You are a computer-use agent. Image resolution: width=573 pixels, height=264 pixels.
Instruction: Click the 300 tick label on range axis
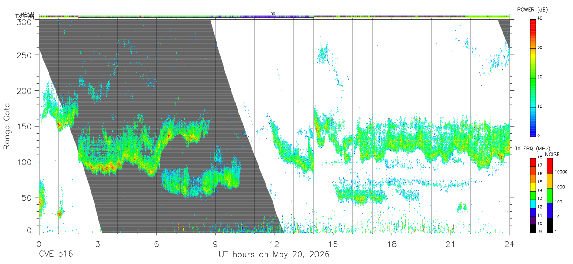(x=24, y=22)
